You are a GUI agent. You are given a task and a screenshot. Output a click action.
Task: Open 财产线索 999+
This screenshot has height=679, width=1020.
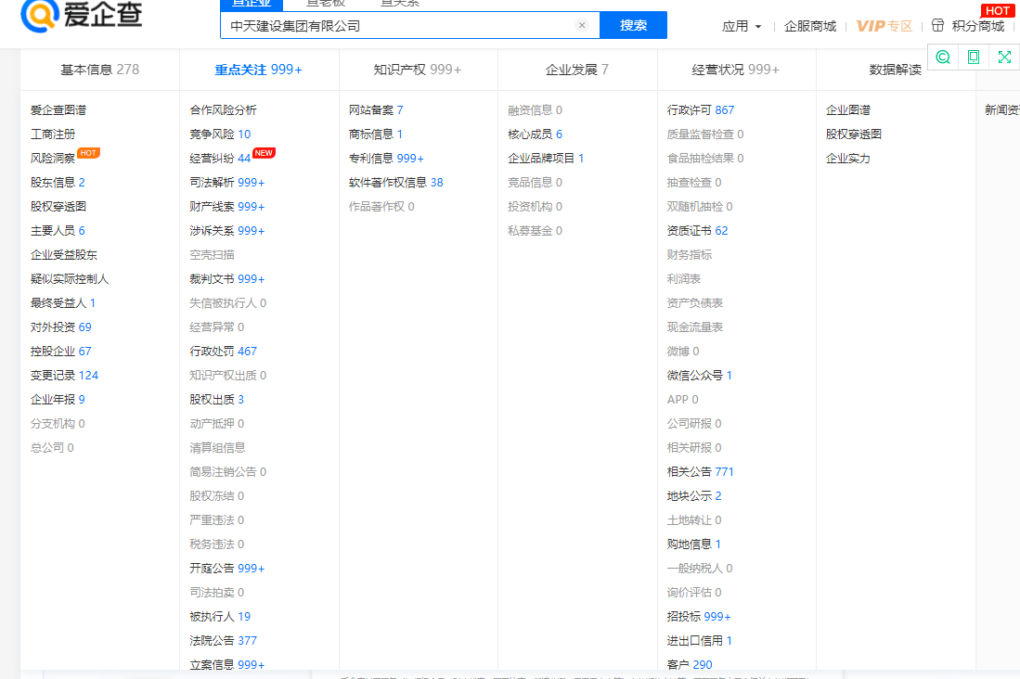point(227,206)
